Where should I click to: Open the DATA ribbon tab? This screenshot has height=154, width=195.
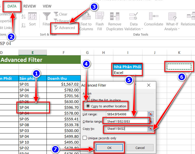12,6
